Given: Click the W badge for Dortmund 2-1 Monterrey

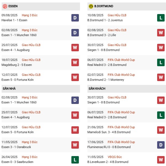Looking at the screenshot, I should (161, 77).
